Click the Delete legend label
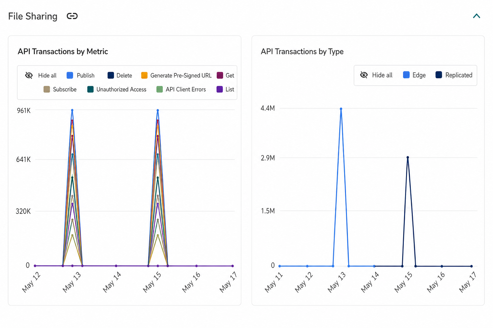This screenshot has height=328, width=493. coord(124,76)
